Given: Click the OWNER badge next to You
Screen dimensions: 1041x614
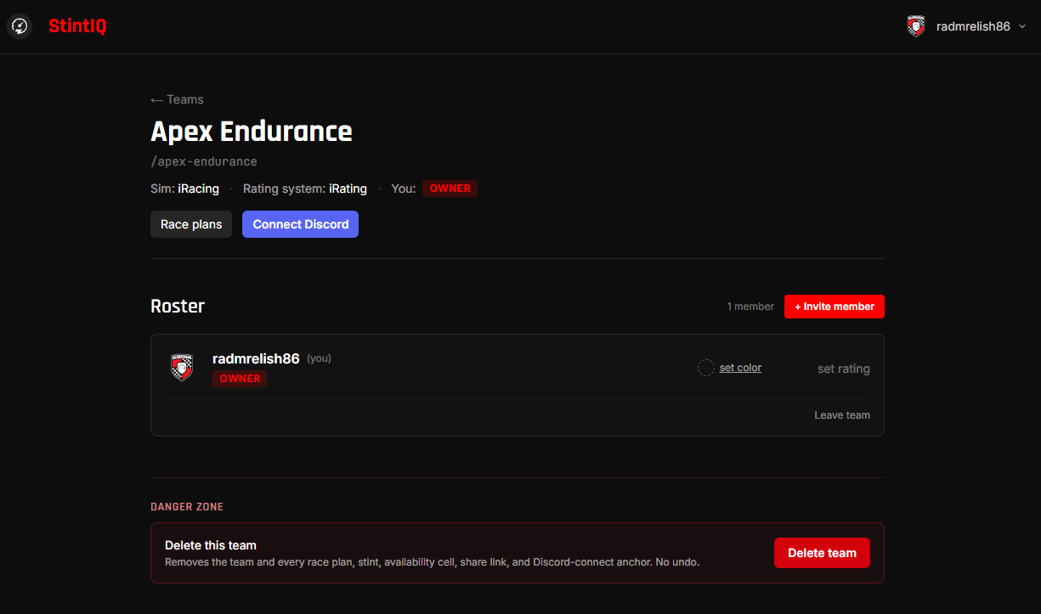Looking at the screenshot, I should [x=450, y=189].
